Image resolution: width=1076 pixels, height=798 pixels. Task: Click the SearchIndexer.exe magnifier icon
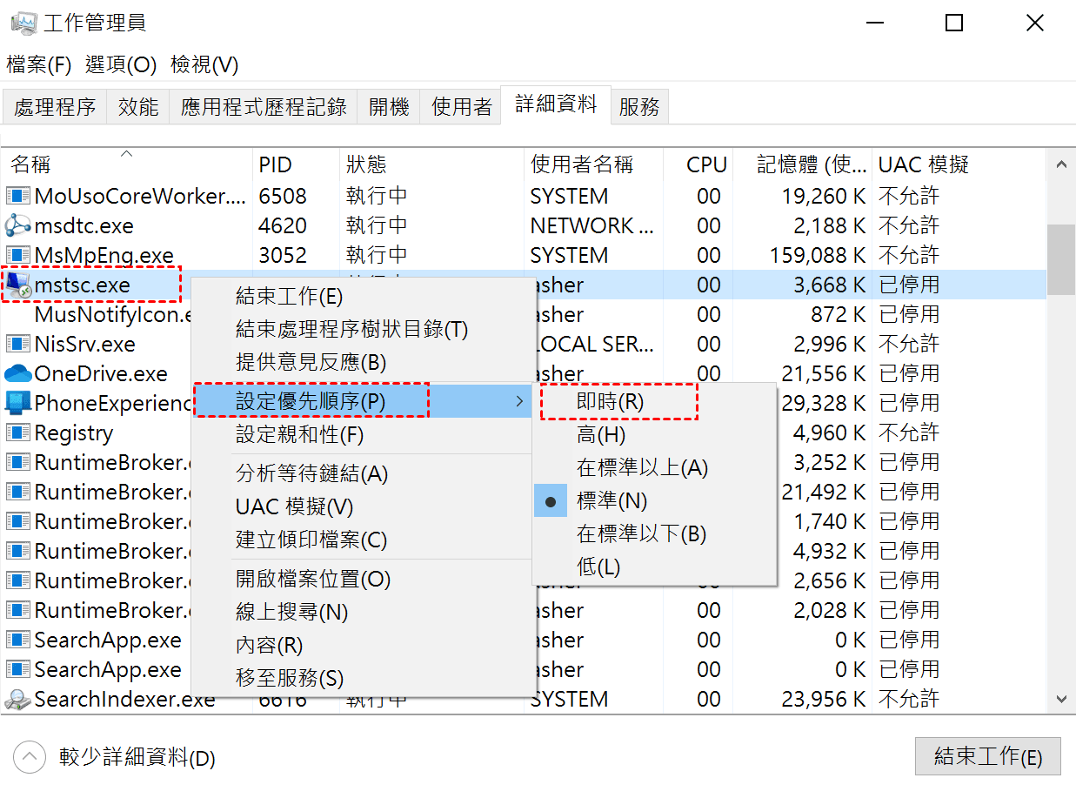tap(18, 699)
